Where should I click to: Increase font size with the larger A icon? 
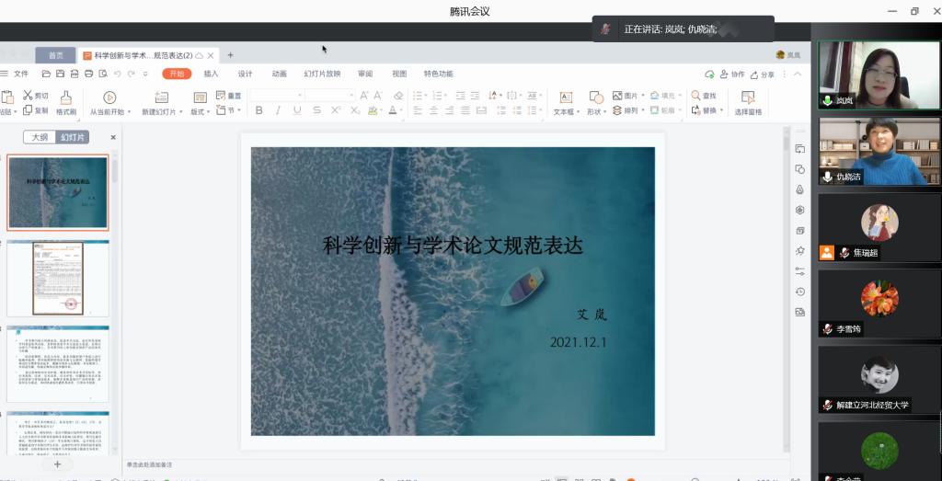[364, 95]
